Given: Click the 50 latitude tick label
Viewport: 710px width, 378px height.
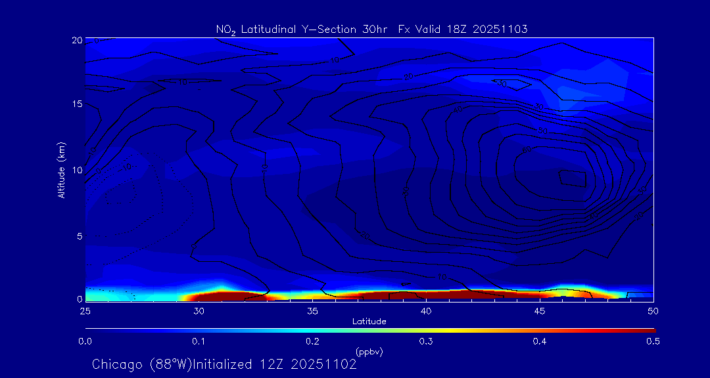Looking at the screenshot, I should 653,311.
